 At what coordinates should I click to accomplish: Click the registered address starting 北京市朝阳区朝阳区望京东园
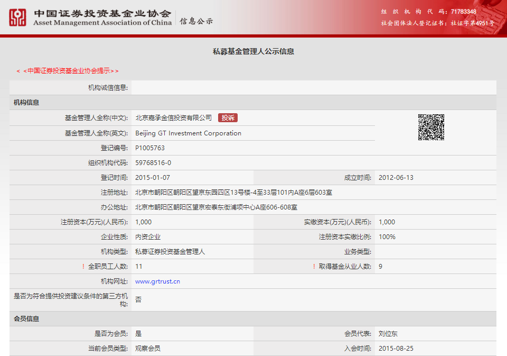(233, 193)
